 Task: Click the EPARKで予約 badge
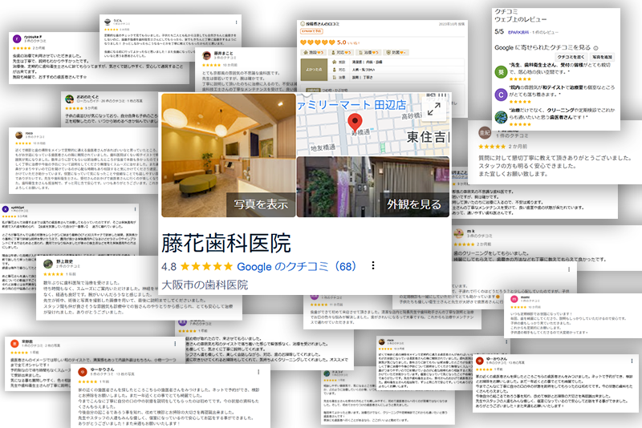(311, 31)
